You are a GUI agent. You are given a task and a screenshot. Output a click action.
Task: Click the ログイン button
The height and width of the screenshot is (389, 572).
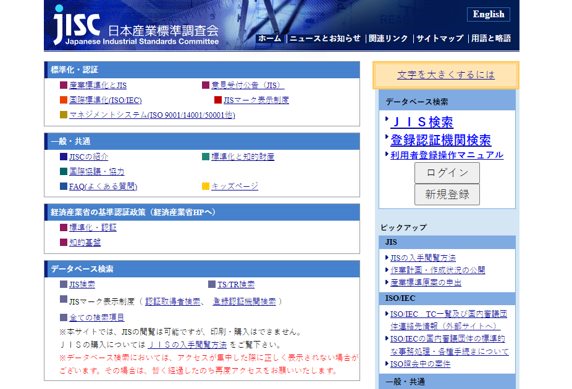[447, 173]
